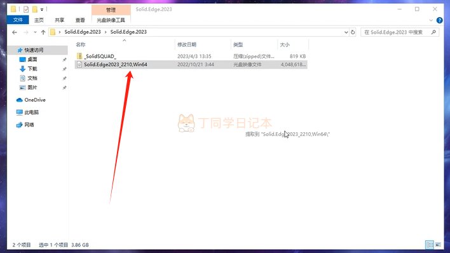Click the pin icon beside 文档
450x253 pixels.
(x=65, y=78)
